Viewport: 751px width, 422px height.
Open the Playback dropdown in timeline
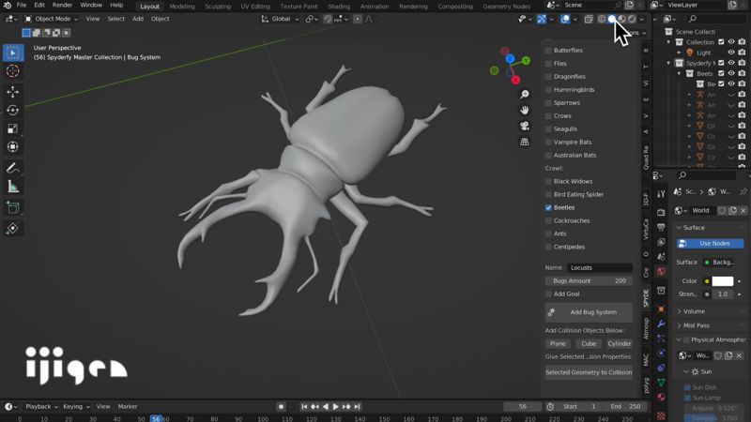(x=41, y=407)
